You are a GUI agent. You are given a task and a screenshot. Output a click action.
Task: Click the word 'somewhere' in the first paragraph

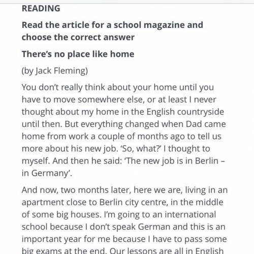tap(101, 100)
